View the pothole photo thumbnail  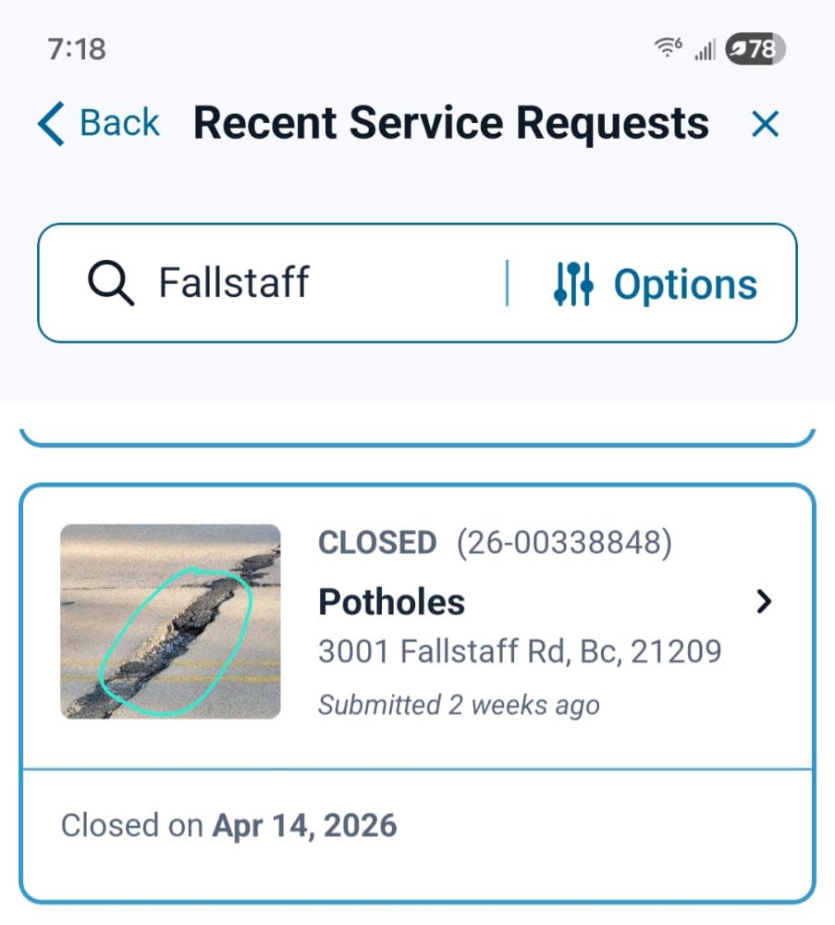(170, 622)
